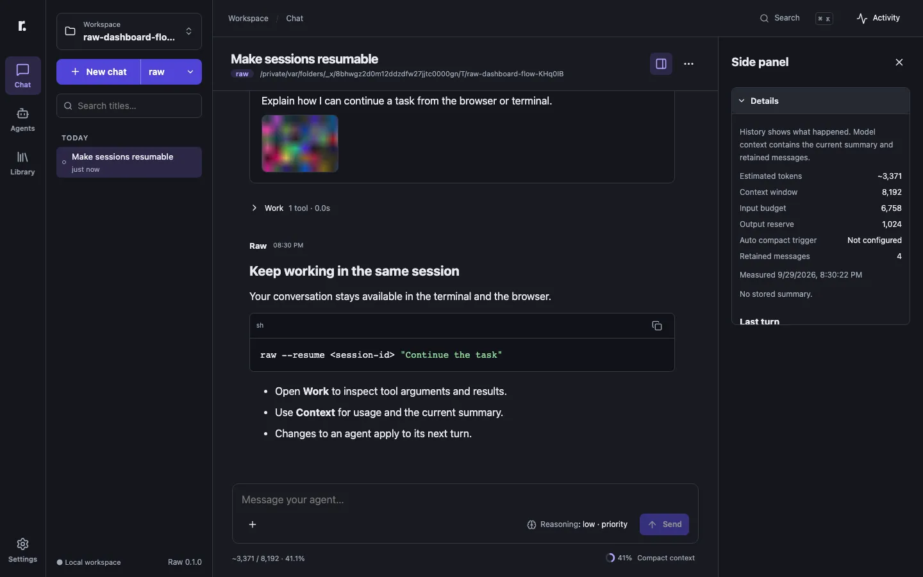Open the Chat section in sidebar

[23, 76]
